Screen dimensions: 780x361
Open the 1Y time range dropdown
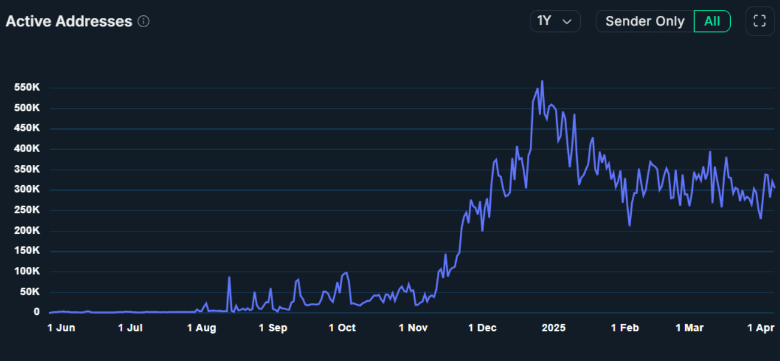(555, 22)
